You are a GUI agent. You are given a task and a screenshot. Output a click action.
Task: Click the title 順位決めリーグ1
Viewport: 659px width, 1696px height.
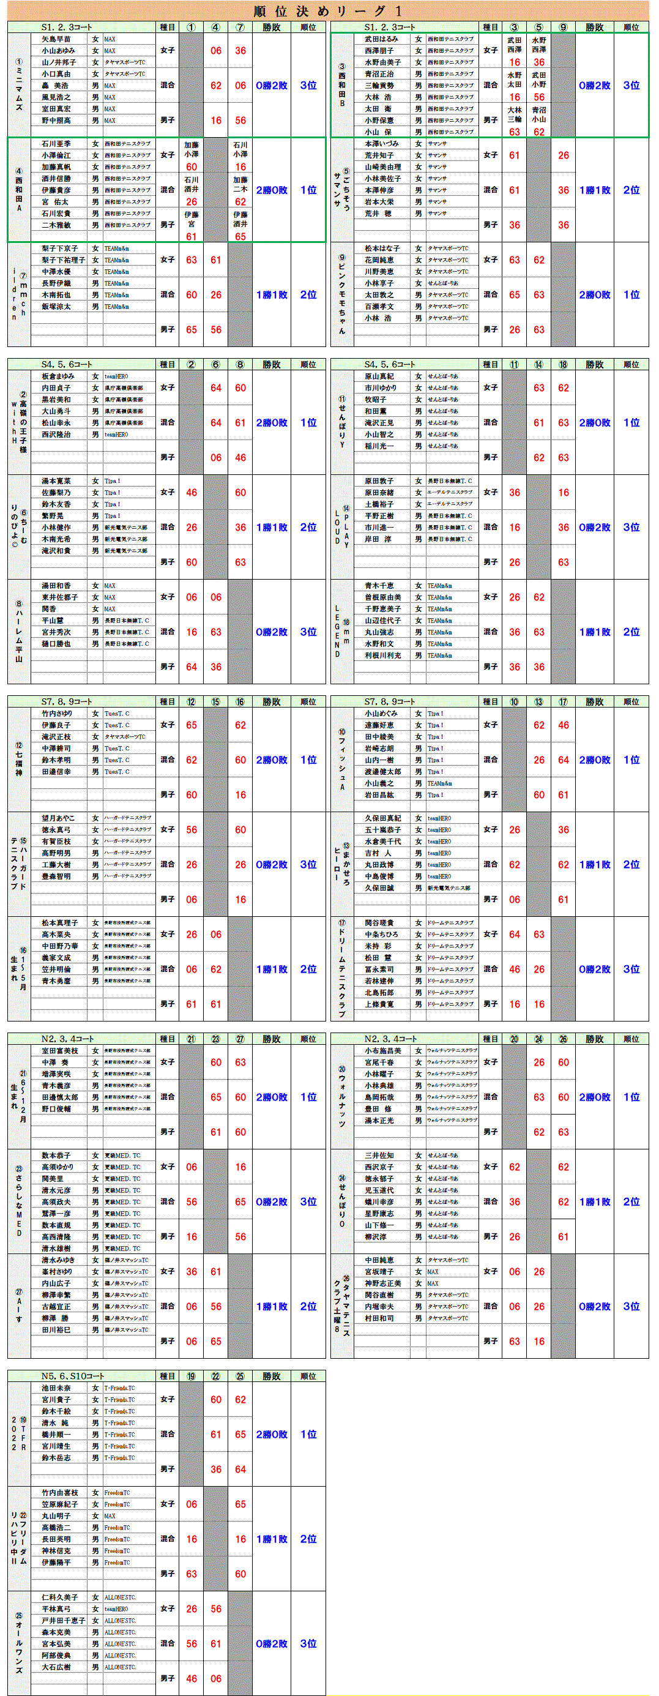click(328, 10)
